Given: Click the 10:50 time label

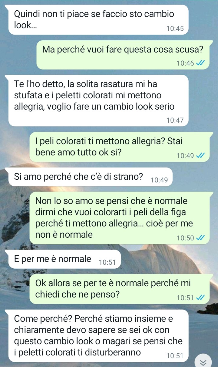Looking at the screenshot, I should tap(186, 238).
